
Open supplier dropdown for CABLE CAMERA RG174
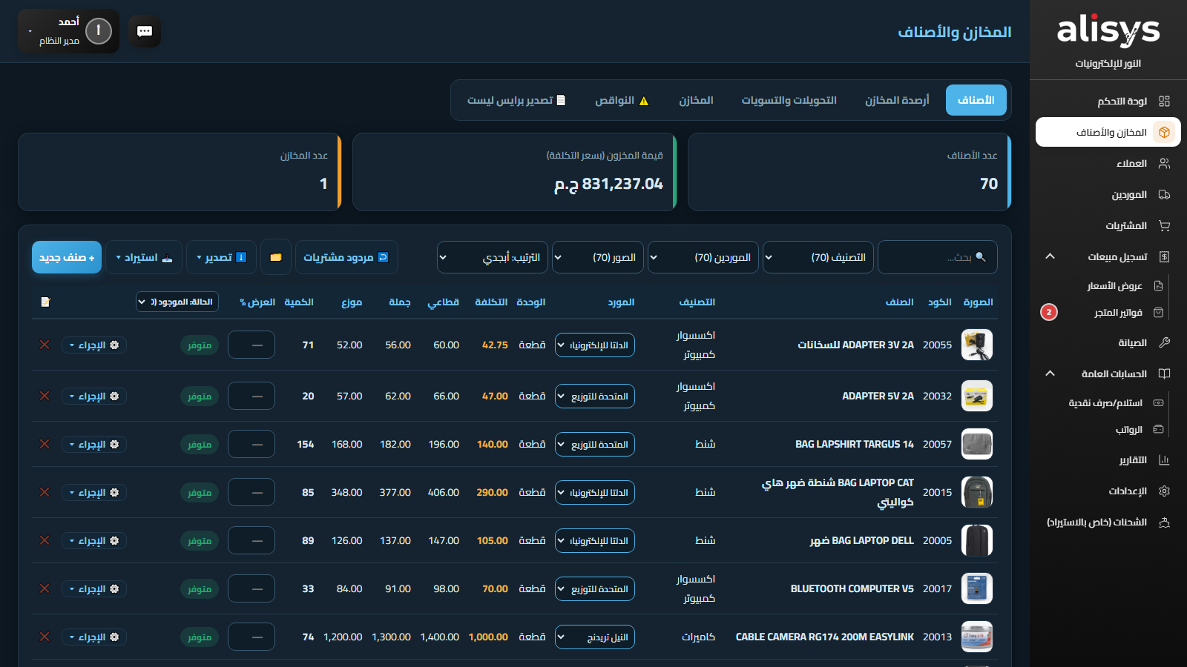[595, 637]
